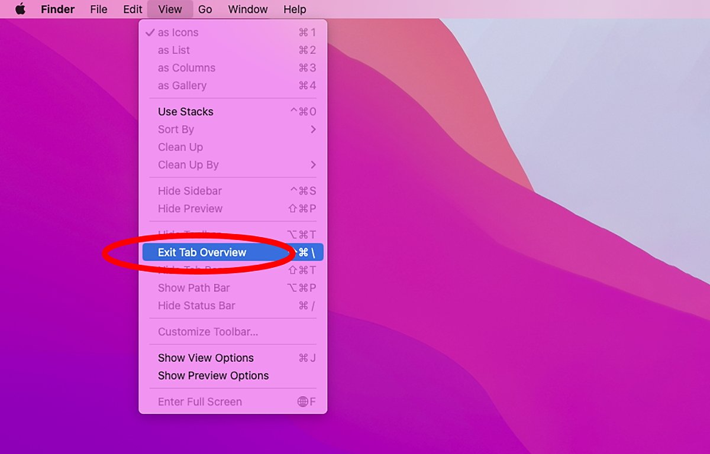
Task: Close the open View menu
Action: point(170,9)
